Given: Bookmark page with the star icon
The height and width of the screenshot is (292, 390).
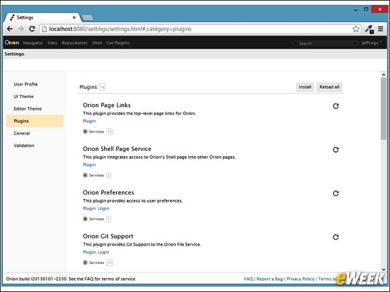Looking at the screenshot, I should coord(356,29).
